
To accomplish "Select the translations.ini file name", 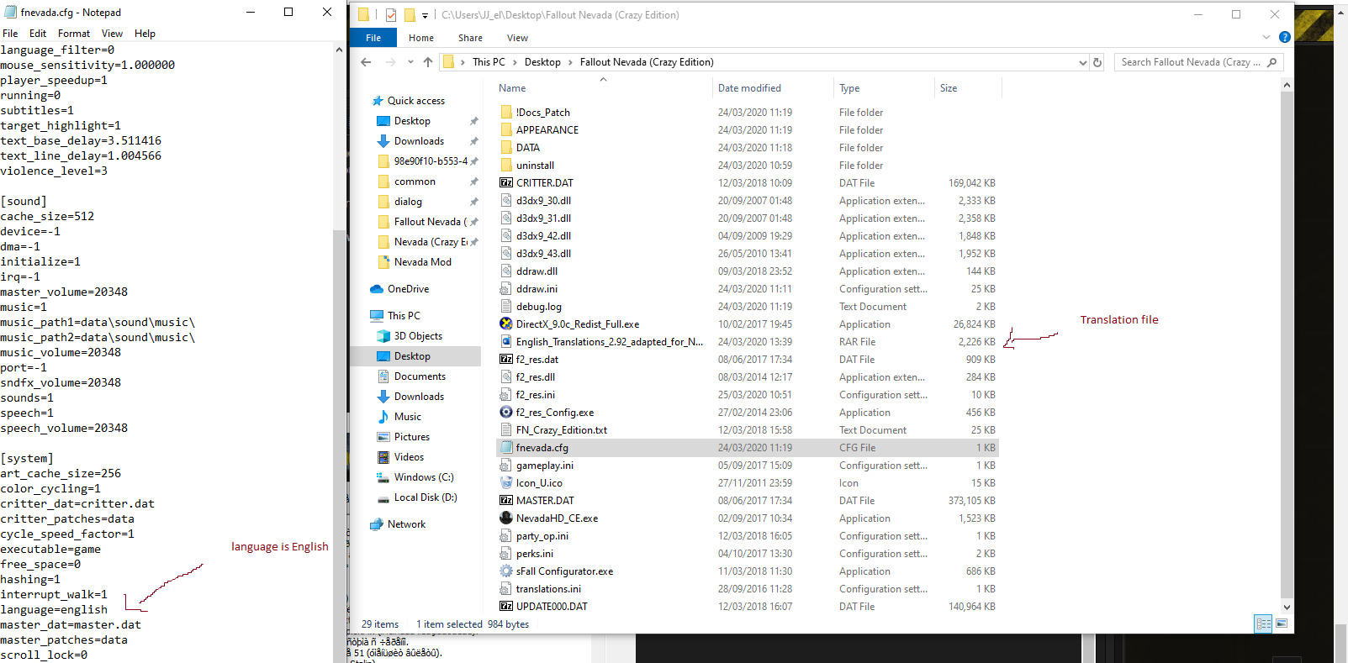I will pyautogui.click(x=548, y=589).
